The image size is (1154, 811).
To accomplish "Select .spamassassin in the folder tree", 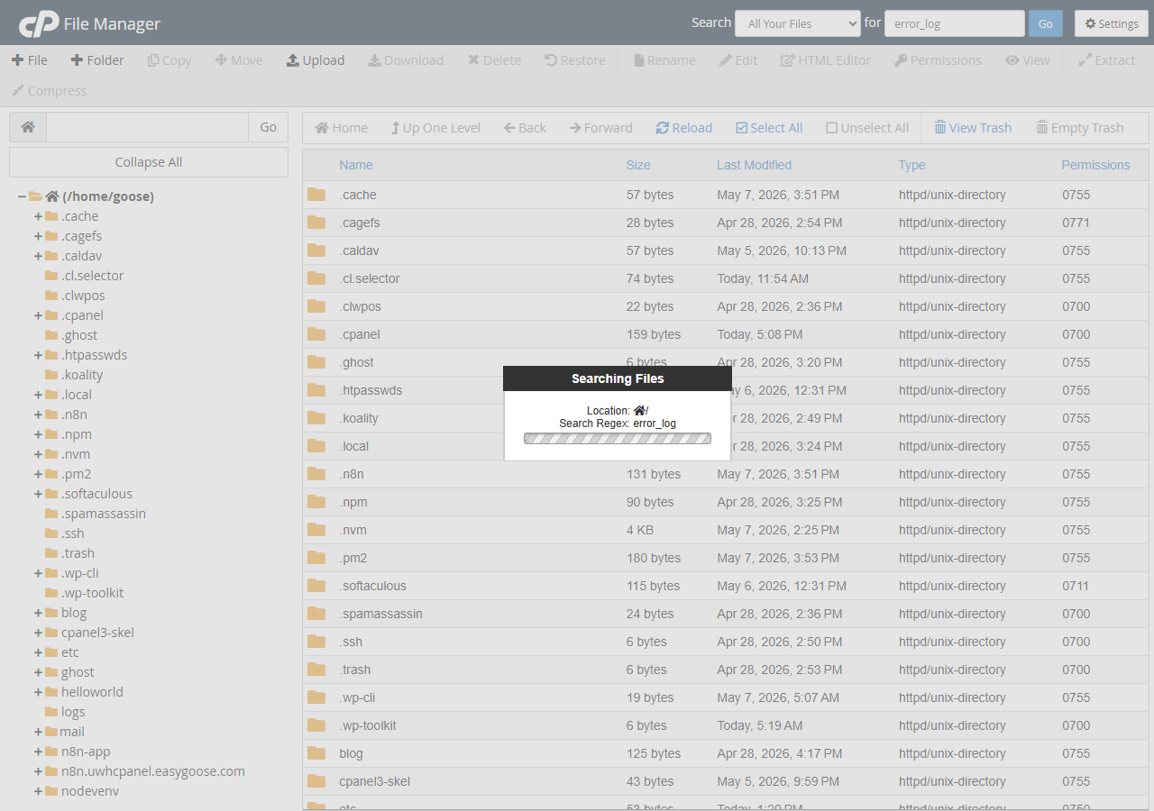I will 103,514.
